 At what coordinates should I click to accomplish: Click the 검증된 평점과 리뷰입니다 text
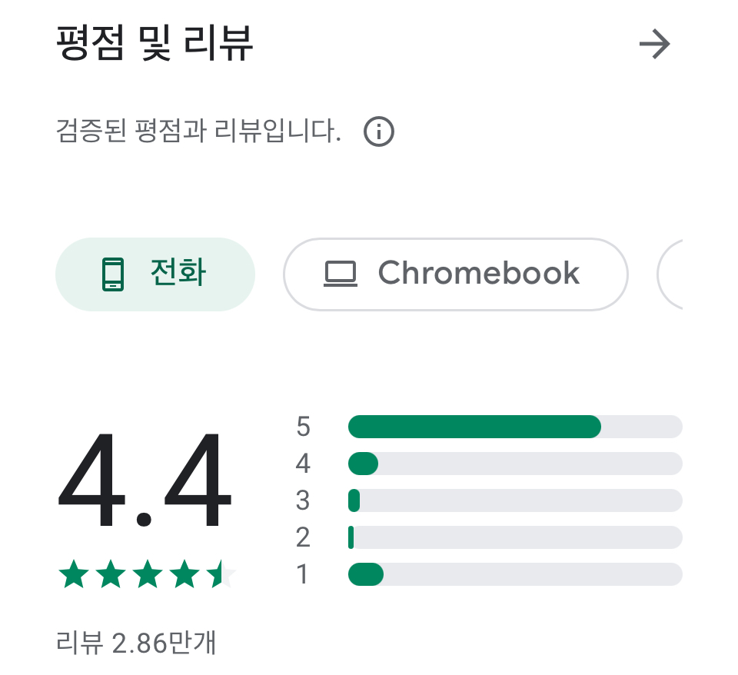click(x=198, y=131)
